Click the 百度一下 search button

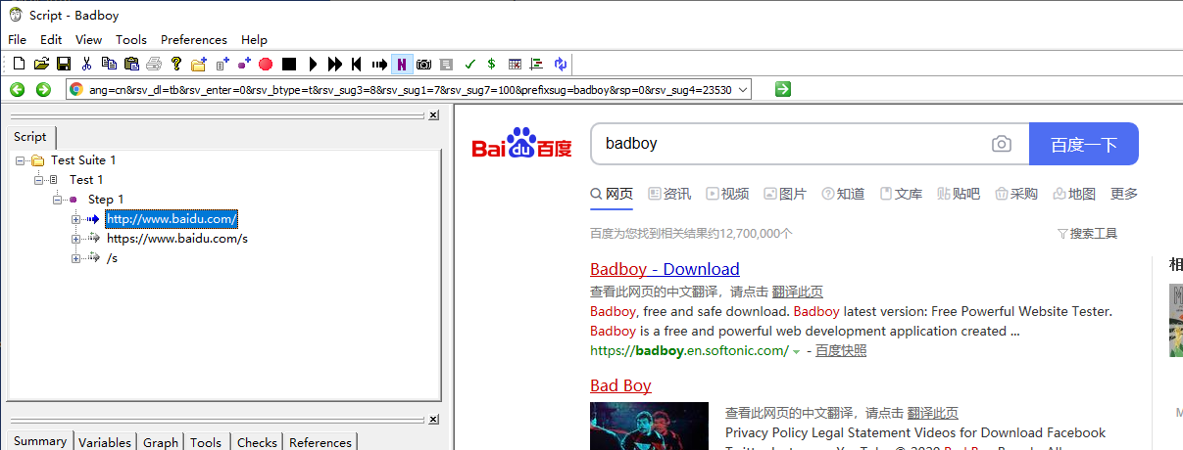pyautogui.click(x=1084, y=145)
